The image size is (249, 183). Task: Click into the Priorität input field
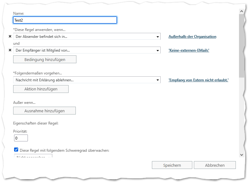click(21, 138)
